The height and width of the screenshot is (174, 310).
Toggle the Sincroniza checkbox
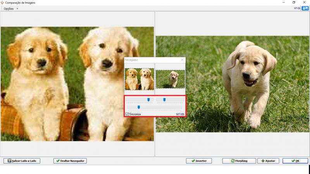(x=127, y=114)
